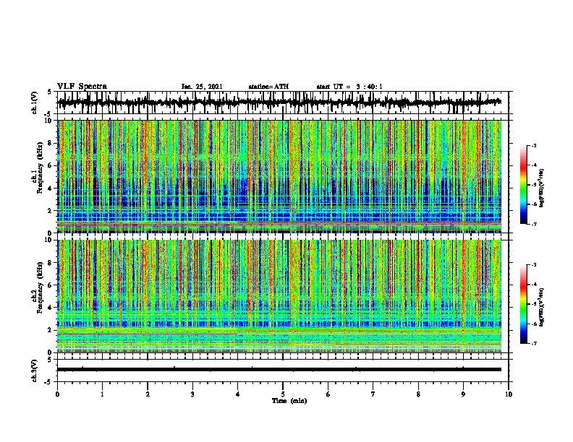Select the date text "Jan. 25, 2021"
This screenshot has height=442, width=573.
click(x=202, y=87)
